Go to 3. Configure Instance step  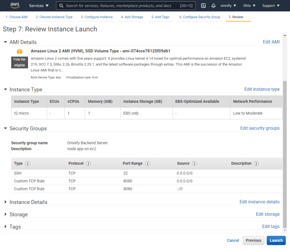point(97,17)
